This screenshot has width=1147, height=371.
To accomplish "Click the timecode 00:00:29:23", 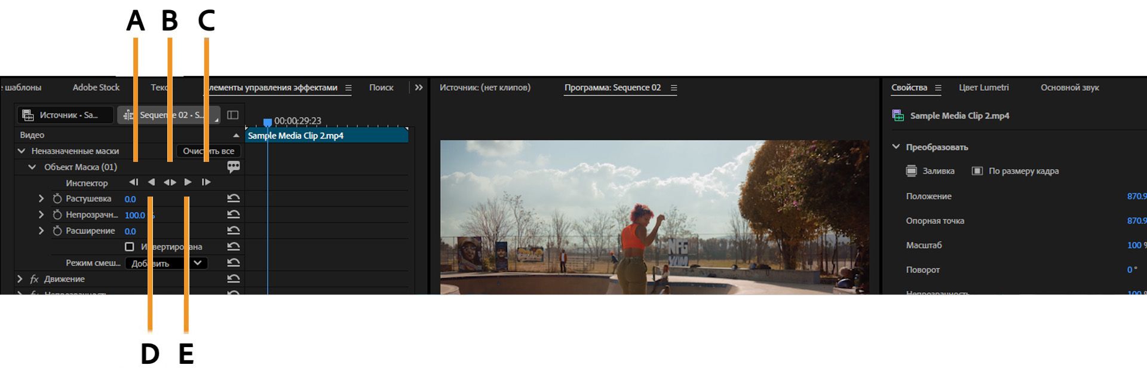I will (298, 121).
